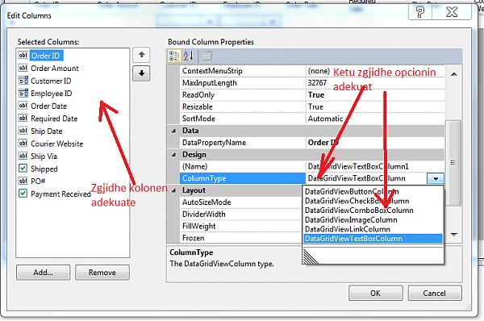Click the property grid scroll down arrow

point(453,235)
